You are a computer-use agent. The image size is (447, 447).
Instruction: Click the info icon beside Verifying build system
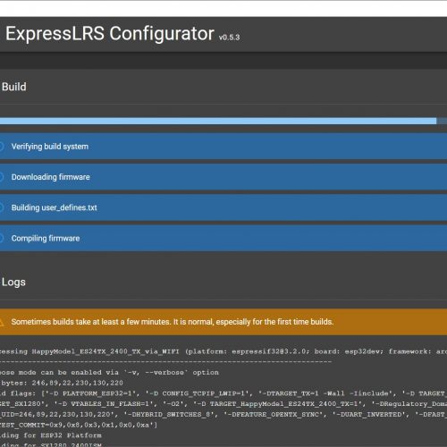point(1,147)
